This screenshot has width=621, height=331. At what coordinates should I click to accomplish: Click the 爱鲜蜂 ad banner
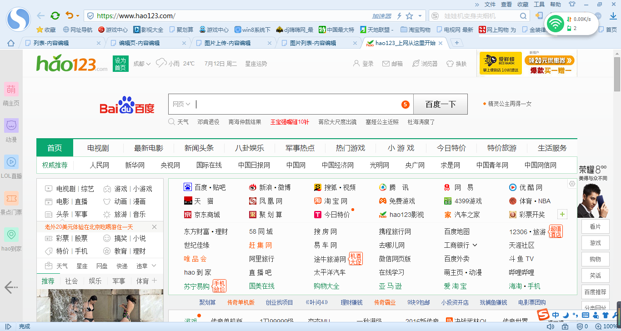[528, 64]
